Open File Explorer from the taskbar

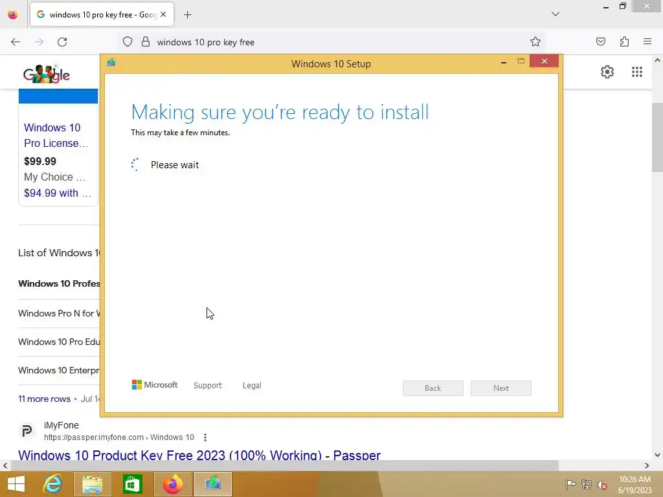[93, 484]
